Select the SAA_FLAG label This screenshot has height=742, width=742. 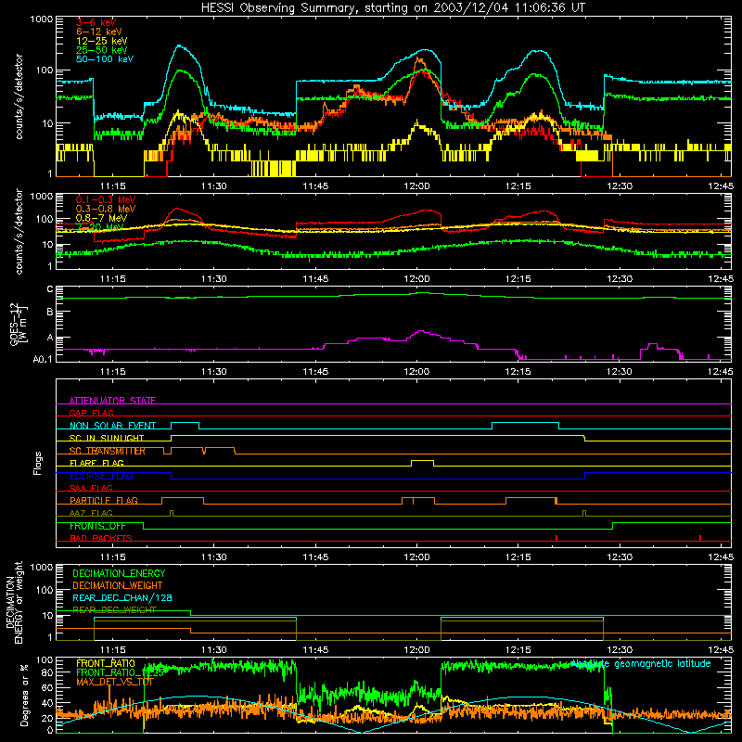[91, 488]
